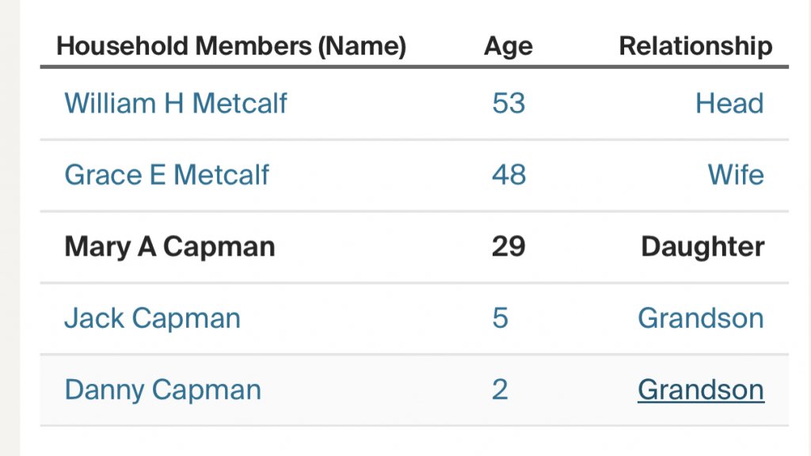The width and height of the screenshot is (811, 456).
Task: Click age 5 in Jack's row
Action: coord(500,318)
